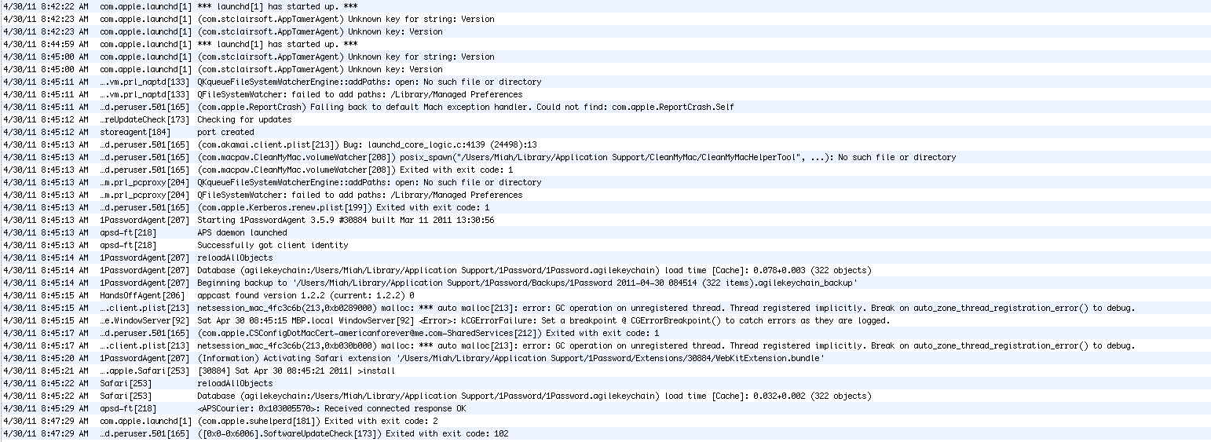
Task: Select CleanMyMac.volumeWatcher 'Exited with exit code: 1' row
Action: [x=605, y=170]
